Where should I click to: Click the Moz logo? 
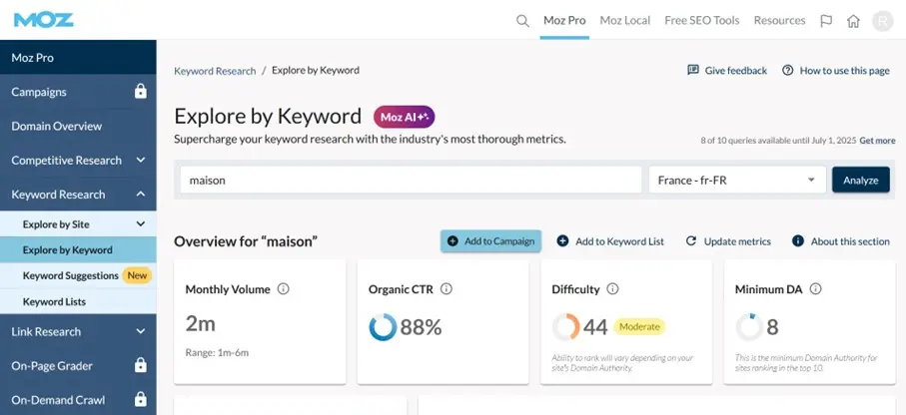tap(44, 20)
